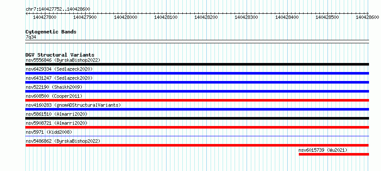Open the nsv6431247 (Sedlazeck2020) label
Image resolution: width=381 pixels, height=171 pixels.
59,78
